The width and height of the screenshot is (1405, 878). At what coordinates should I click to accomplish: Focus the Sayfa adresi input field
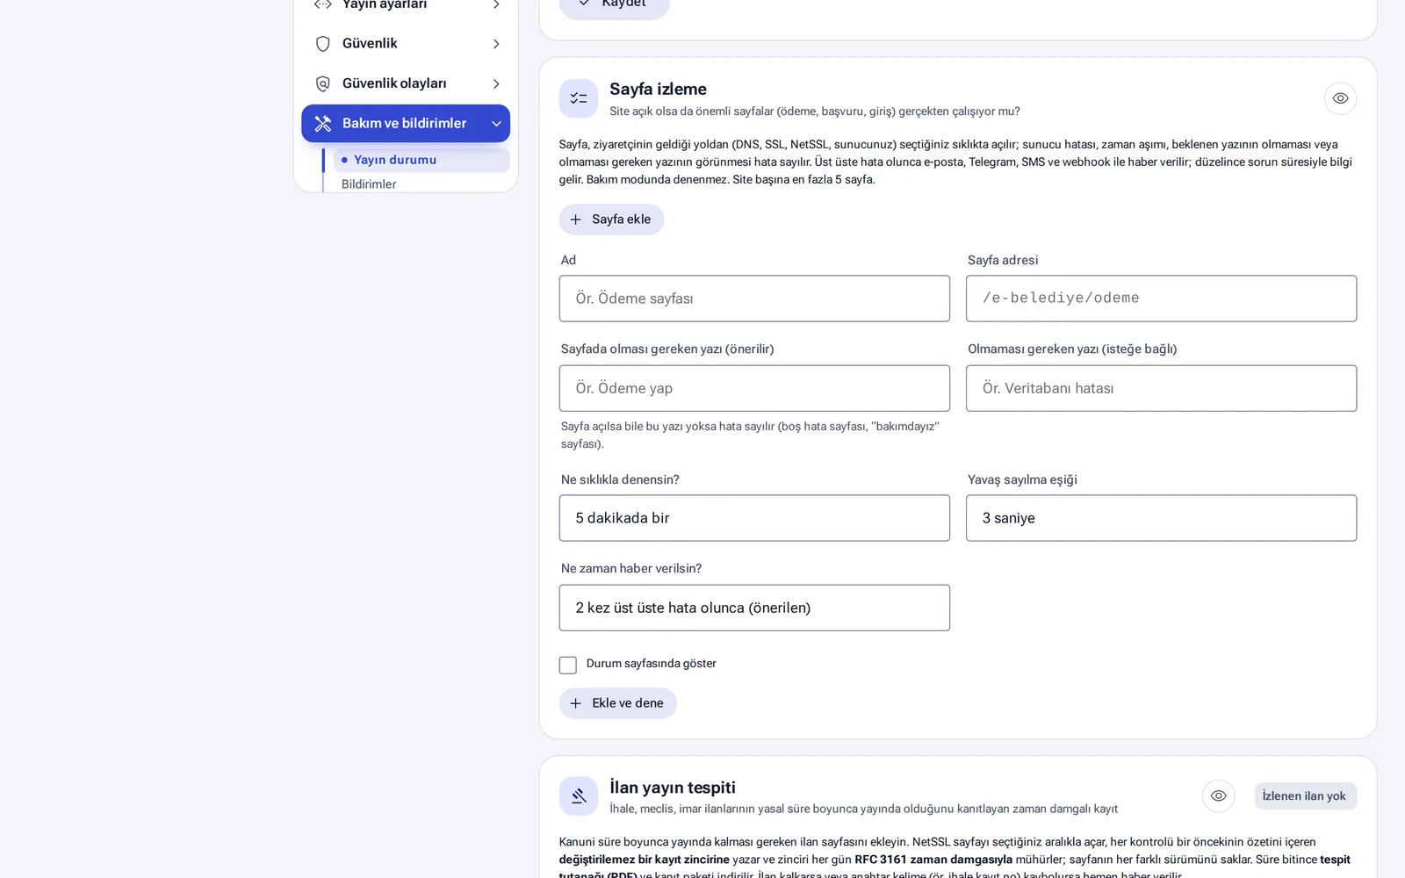coord(1161,299)
